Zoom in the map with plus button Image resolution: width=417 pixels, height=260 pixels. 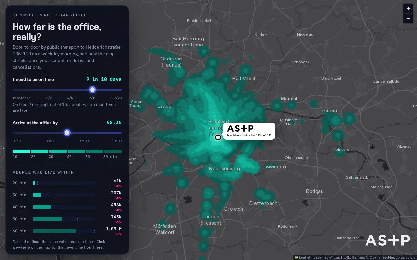coord(408,9)
